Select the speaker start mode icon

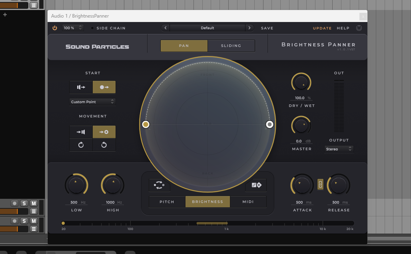point(81,87)
